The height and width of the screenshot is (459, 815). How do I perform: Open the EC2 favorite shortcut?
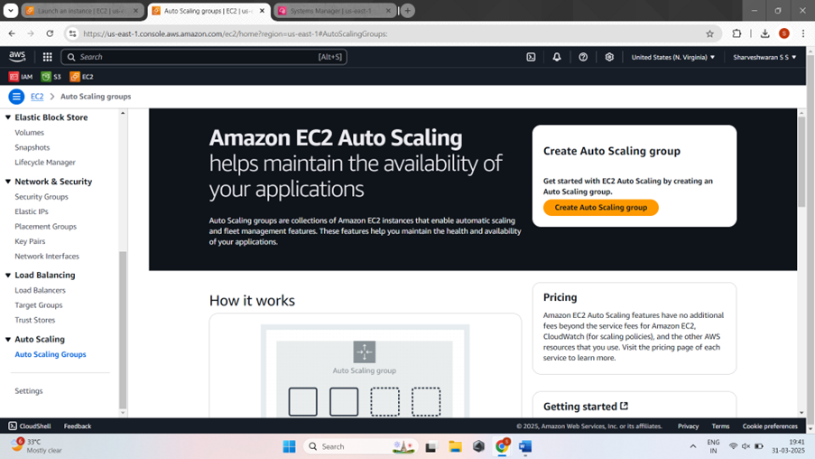[81, 77]
